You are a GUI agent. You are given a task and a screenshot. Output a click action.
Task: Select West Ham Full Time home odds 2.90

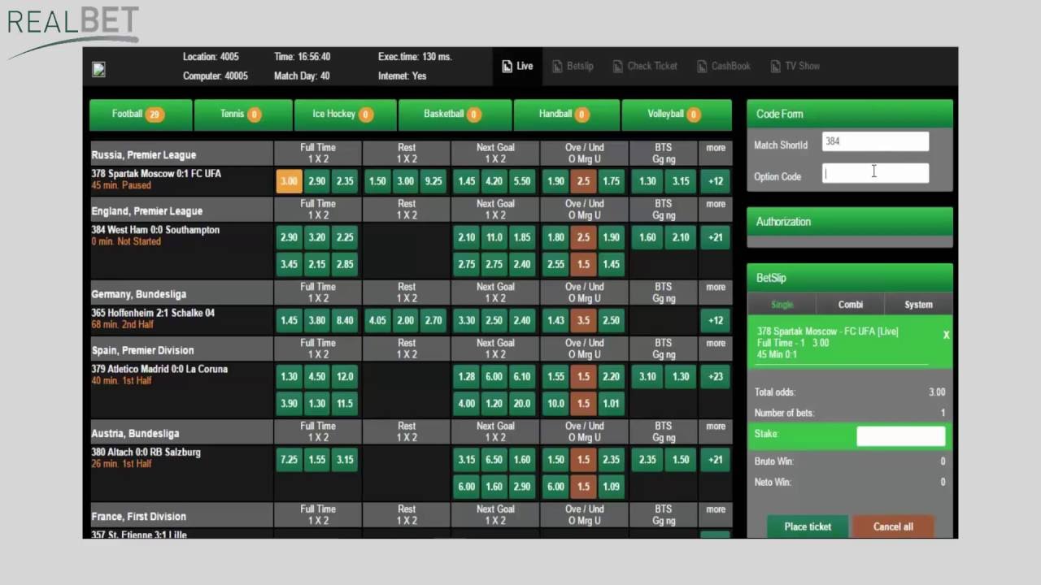(289, 237)
